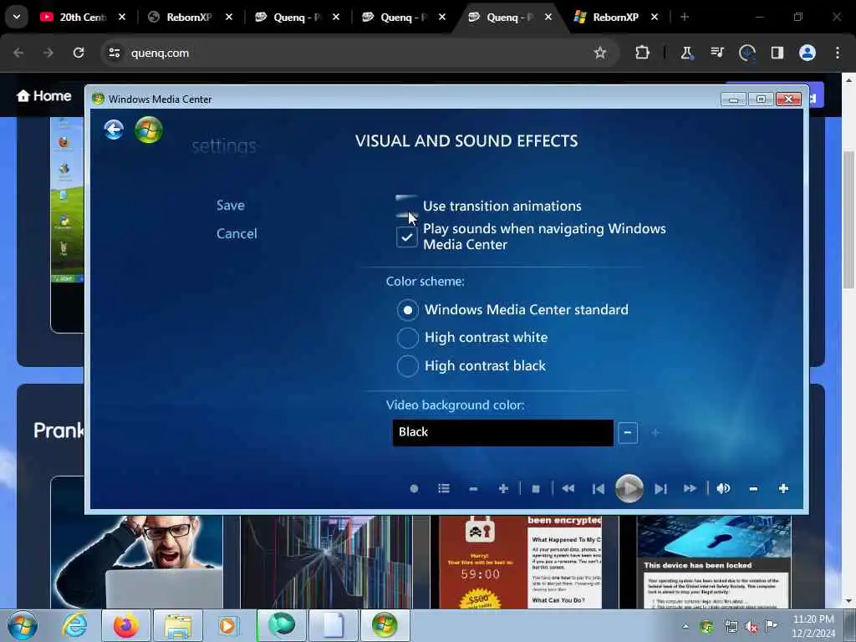Reload the quenq.com page

[79, 53]
